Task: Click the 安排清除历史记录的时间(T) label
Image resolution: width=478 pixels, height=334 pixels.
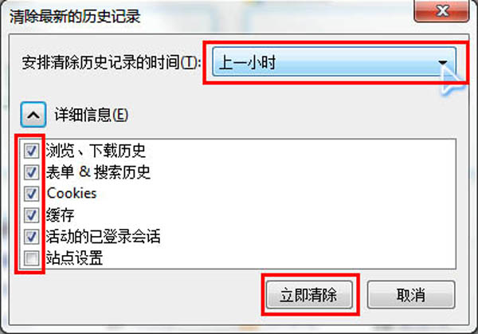Action: tap(112, 62)
